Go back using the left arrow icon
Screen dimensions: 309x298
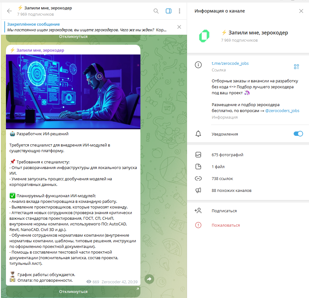click(9, 11)
